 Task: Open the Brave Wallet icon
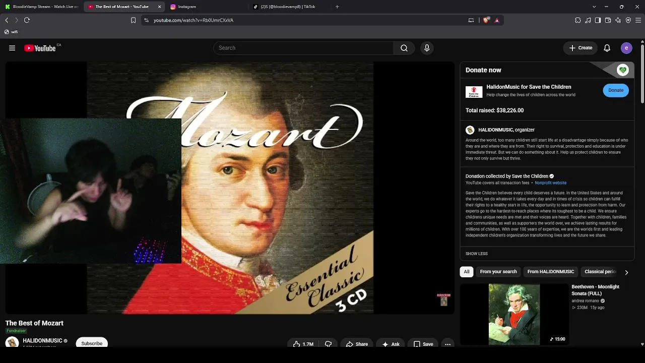pyautogui.click(x=608, y=20)
